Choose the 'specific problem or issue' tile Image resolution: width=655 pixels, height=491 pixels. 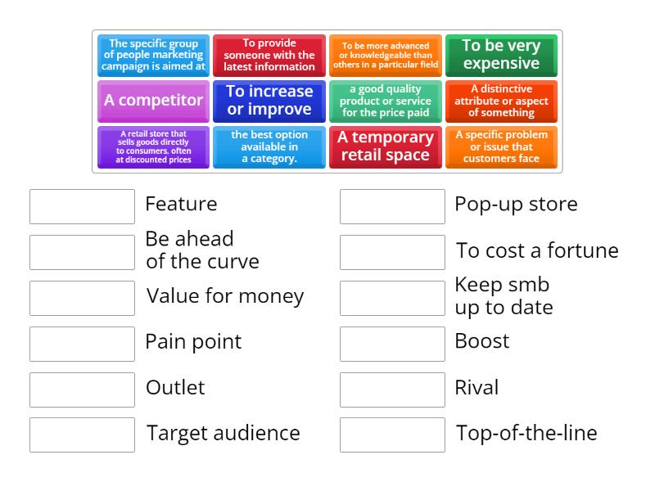pyautogui.click(x=501, y=146)
